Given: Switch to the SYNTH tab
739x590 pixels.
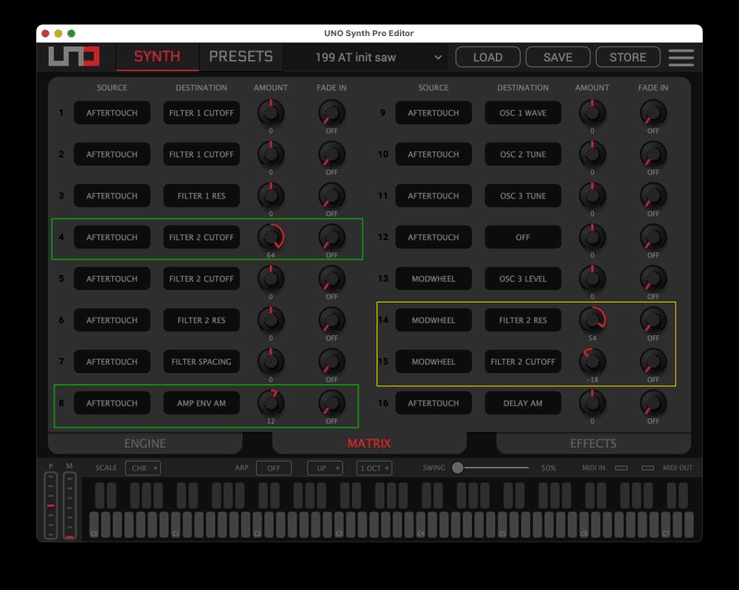Looking at the screenshot, I should pyautogui.click(x=157, y=57).
